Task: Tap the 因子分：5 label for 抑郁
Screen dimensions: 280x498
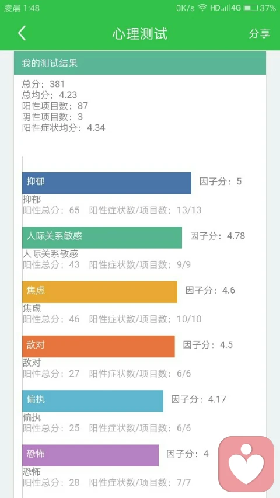Action: pos(220,182)
